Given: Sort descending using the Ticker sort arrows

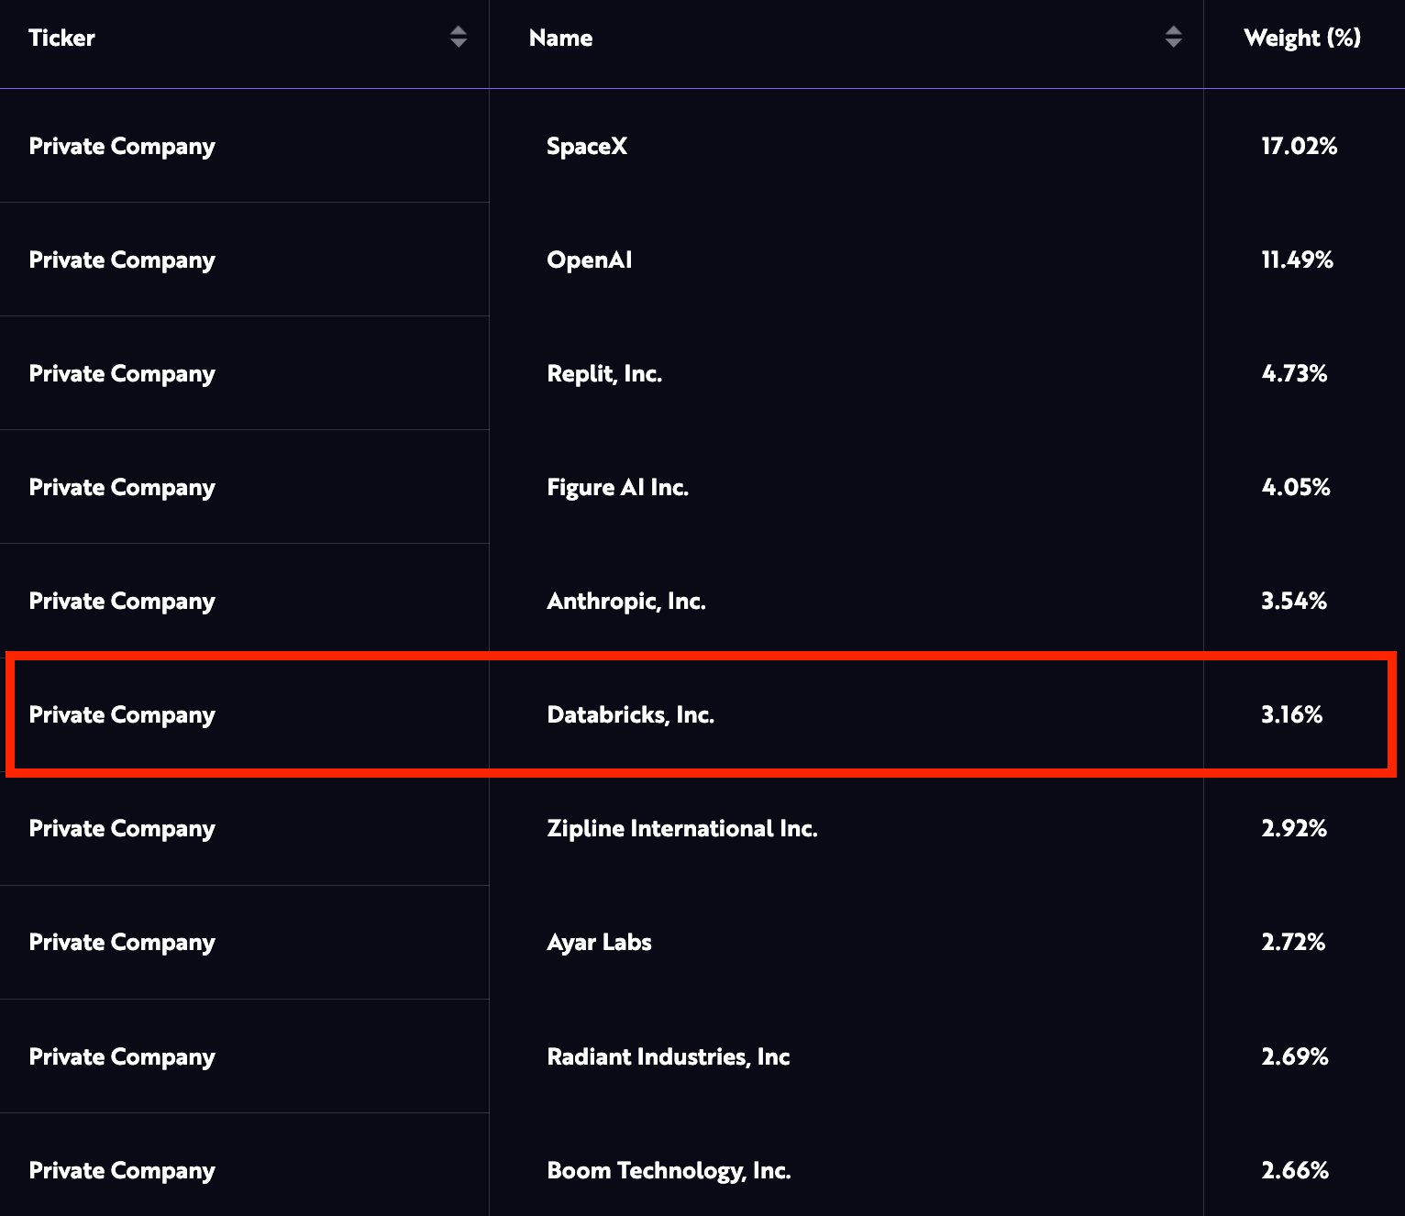Looking at the screenshot, I should point(459,44).
